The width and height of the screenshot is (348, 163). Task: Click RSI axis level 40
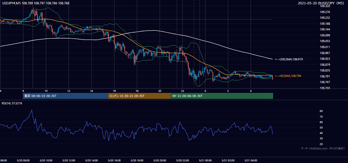(x=321, y=133)
